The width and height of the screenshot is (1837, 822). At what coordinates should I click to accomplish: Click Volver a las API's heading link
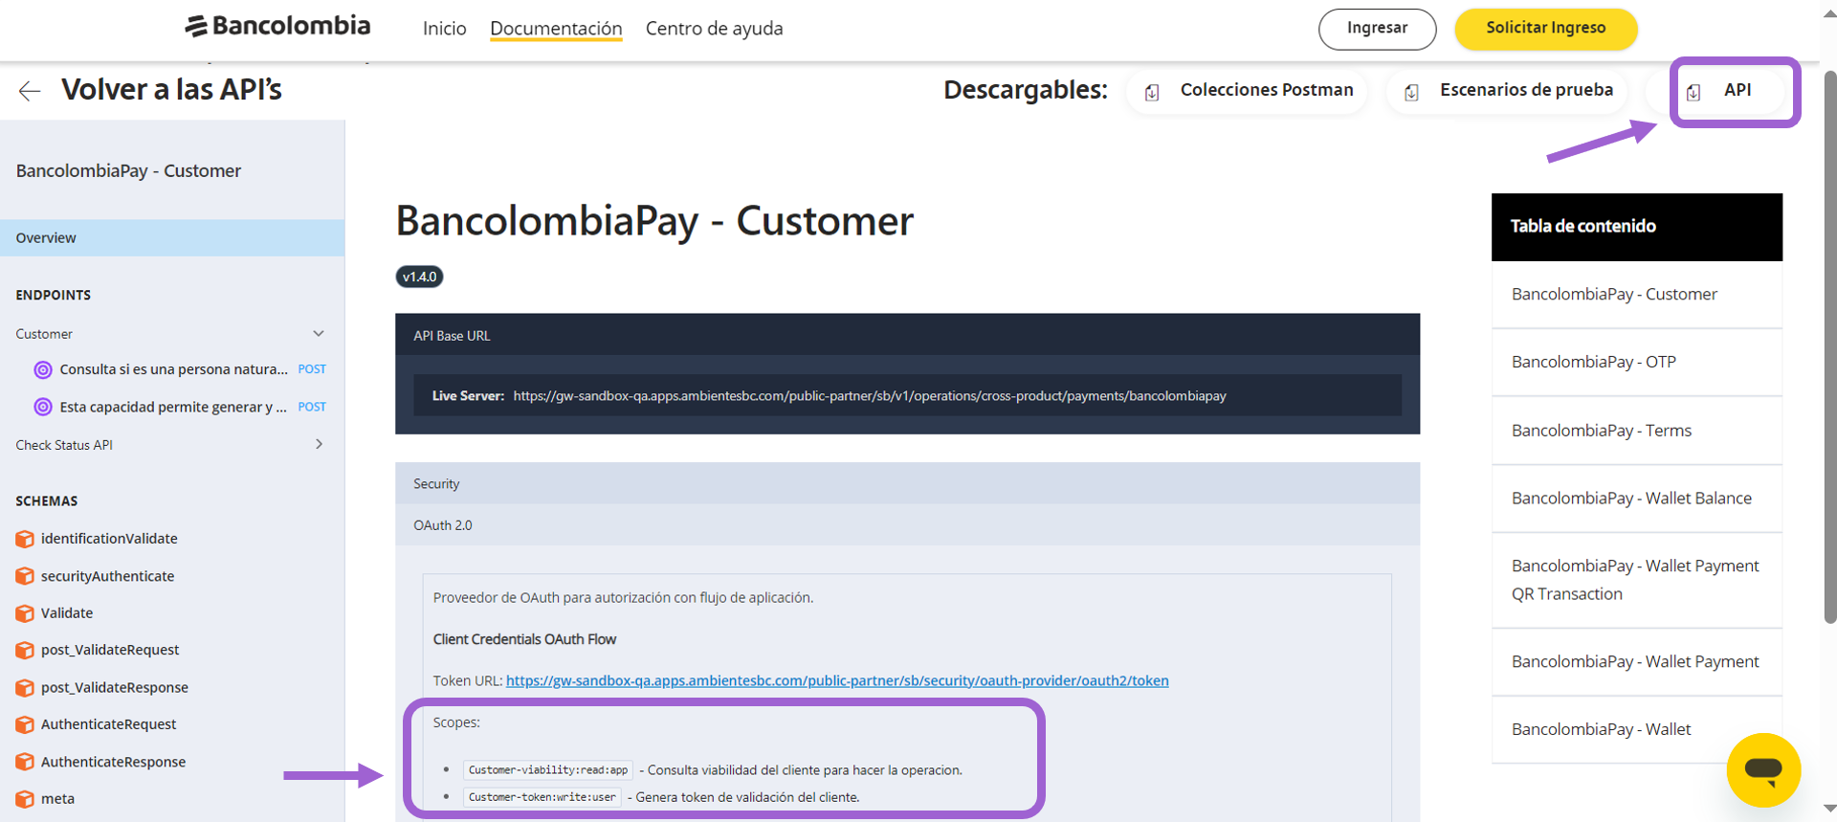point(171,90)
